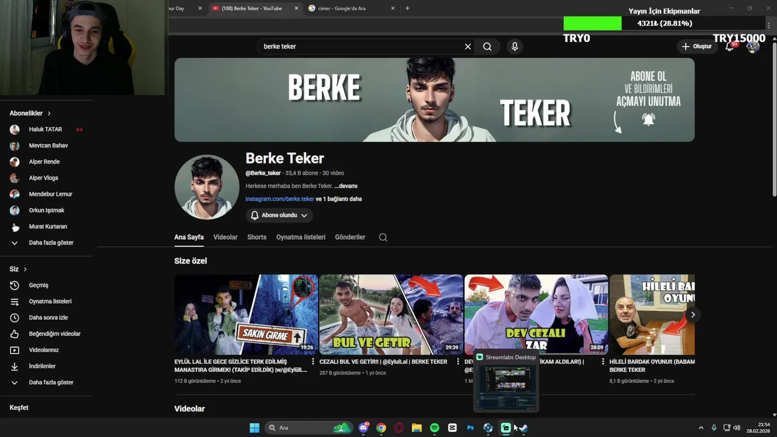Click the channel search magnifier beside Gönderiler
The image size is (777, 437).
[x=383, y=237]
